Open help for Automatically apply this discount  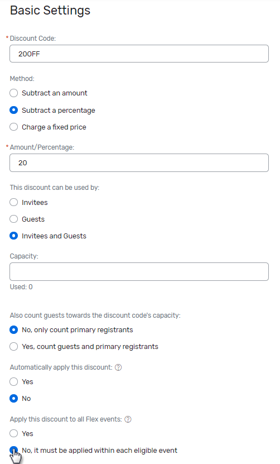pyautogui.click(x=118, y=367)
